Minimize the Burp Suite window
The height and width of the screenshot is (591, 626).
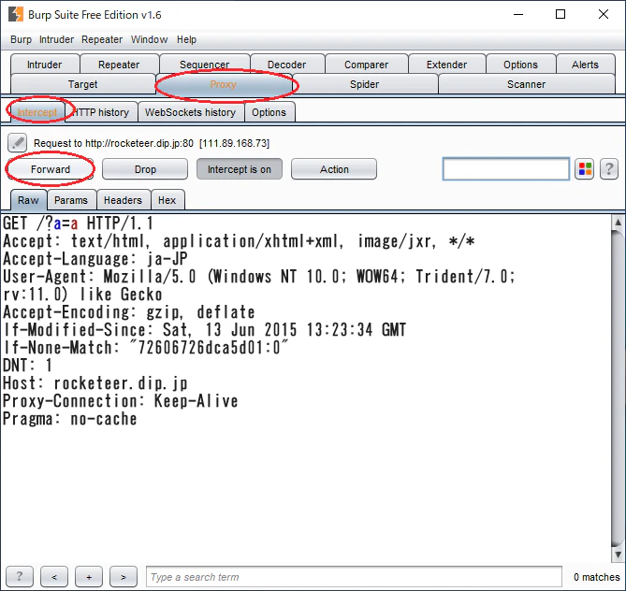pyautogui.click(x=518, y=14)
